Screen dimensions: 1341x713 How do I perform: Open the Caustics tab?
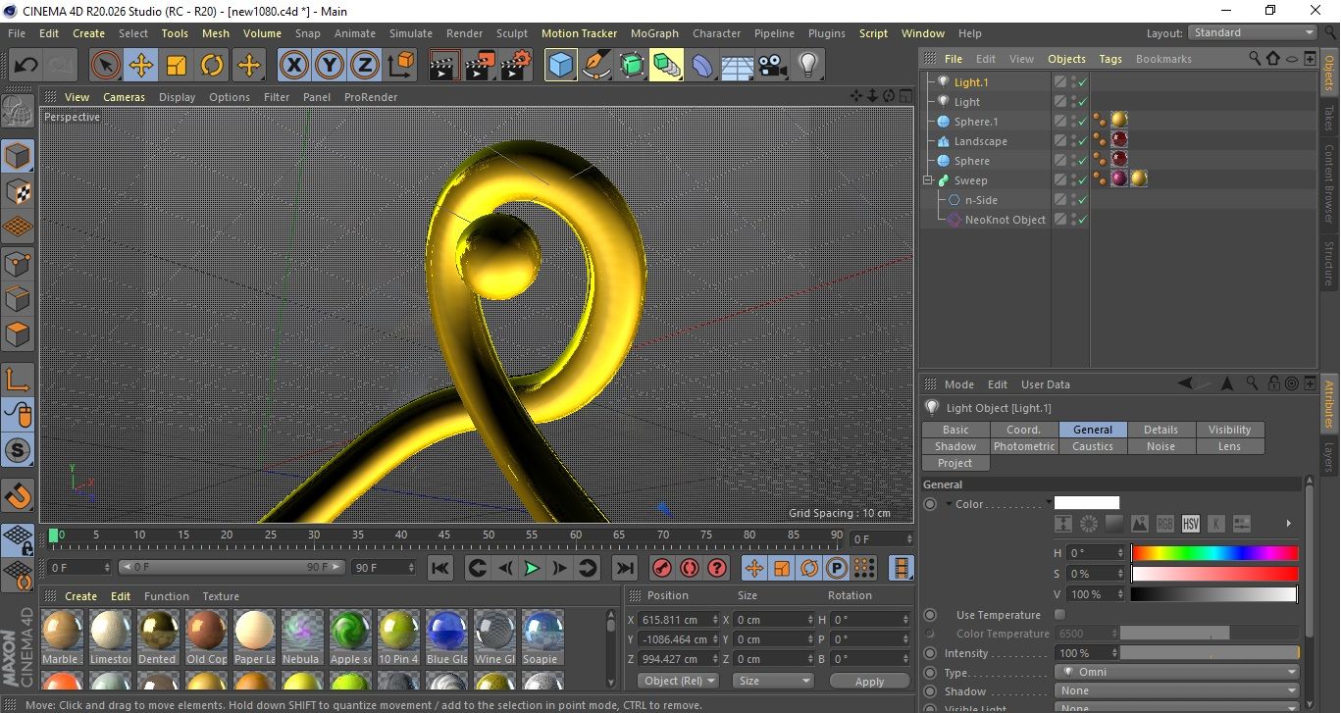tap(1093, 446)
